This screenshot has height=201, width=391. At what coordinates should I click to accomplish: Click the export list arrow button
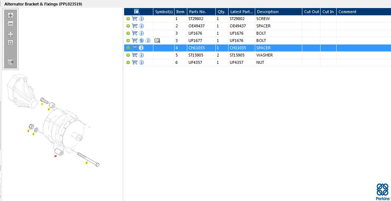[x=11, y=62]
